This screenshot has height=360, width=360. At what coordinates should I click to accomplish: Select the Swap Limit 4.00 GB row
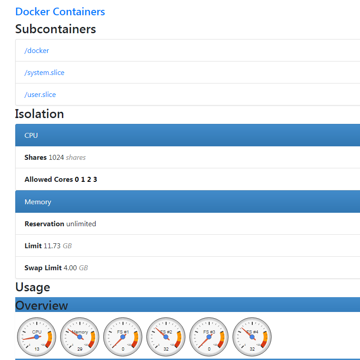(188, 268)
